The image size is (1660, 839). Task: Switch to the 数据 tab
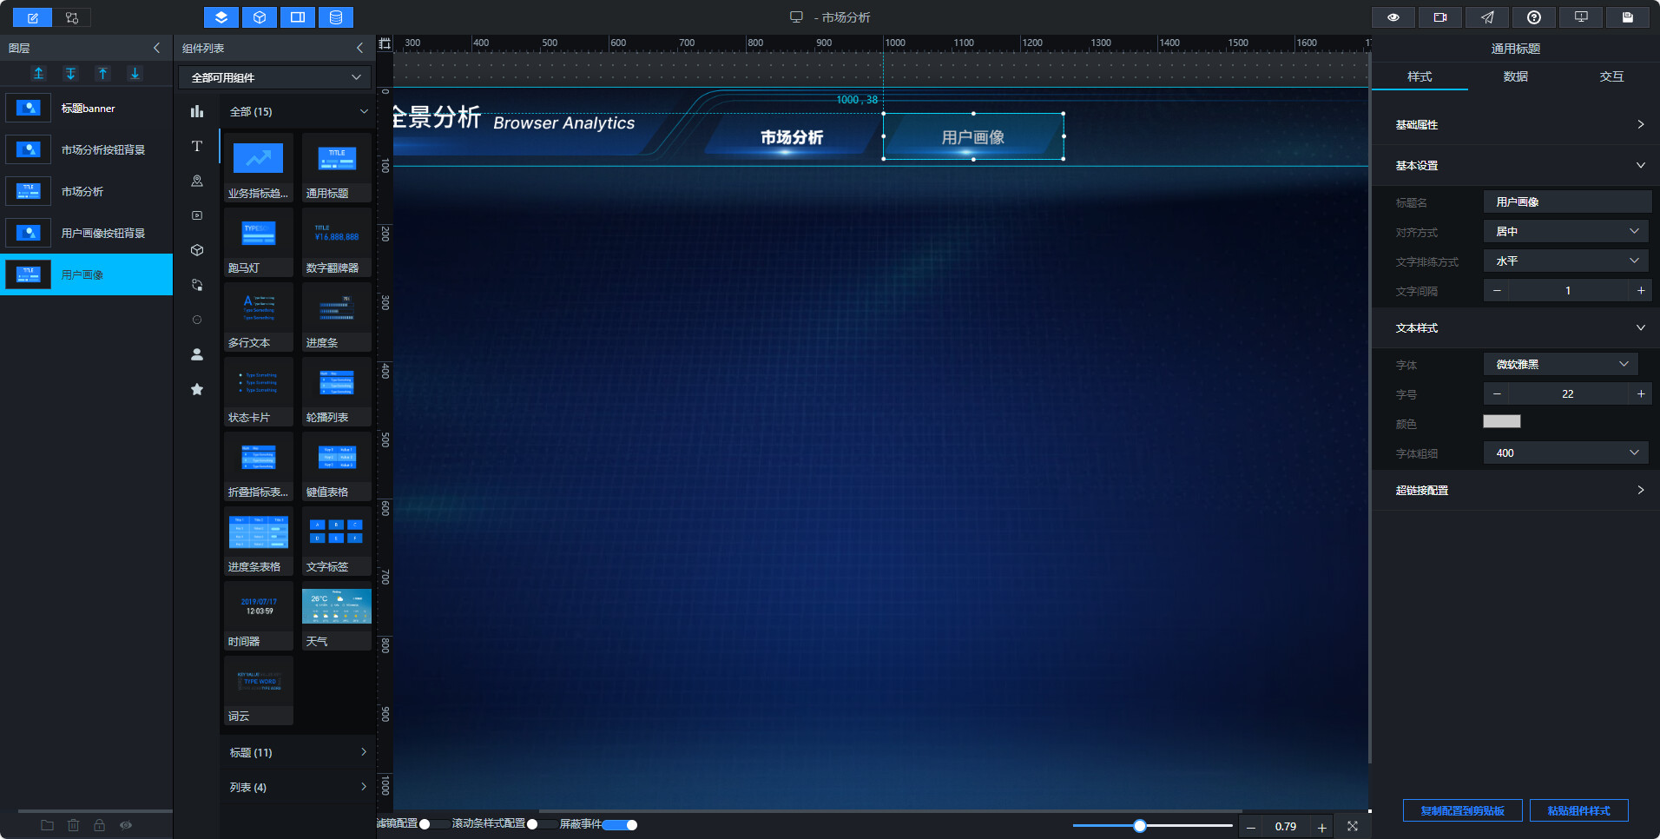[1516, 76]
